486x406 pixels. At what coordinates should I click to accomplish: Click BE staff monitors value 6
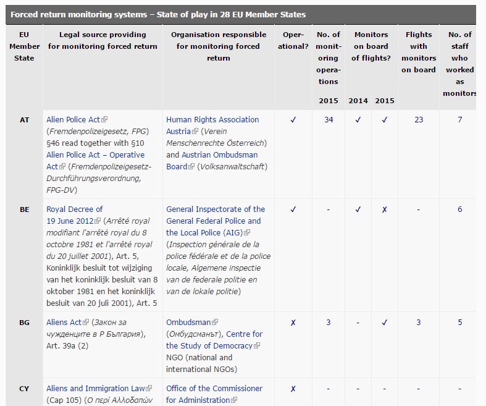[x=460, y=209]
